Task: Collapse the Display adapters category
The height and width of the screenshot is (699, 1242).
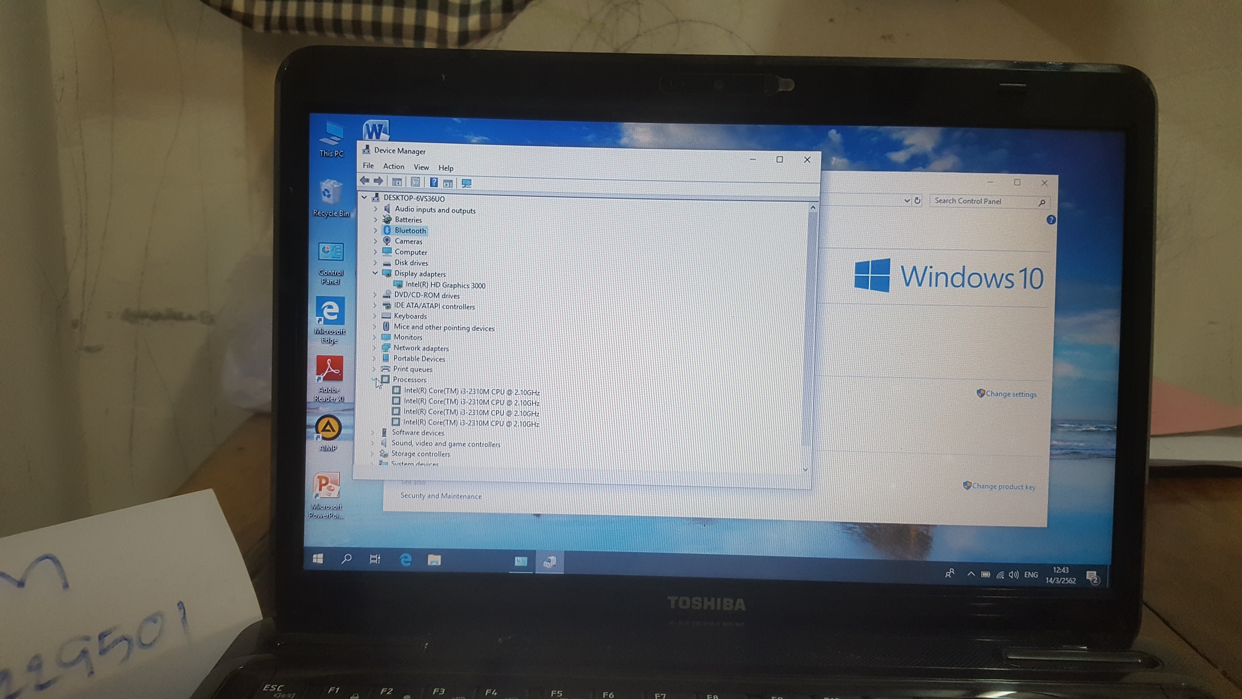Action: (375, 273)
